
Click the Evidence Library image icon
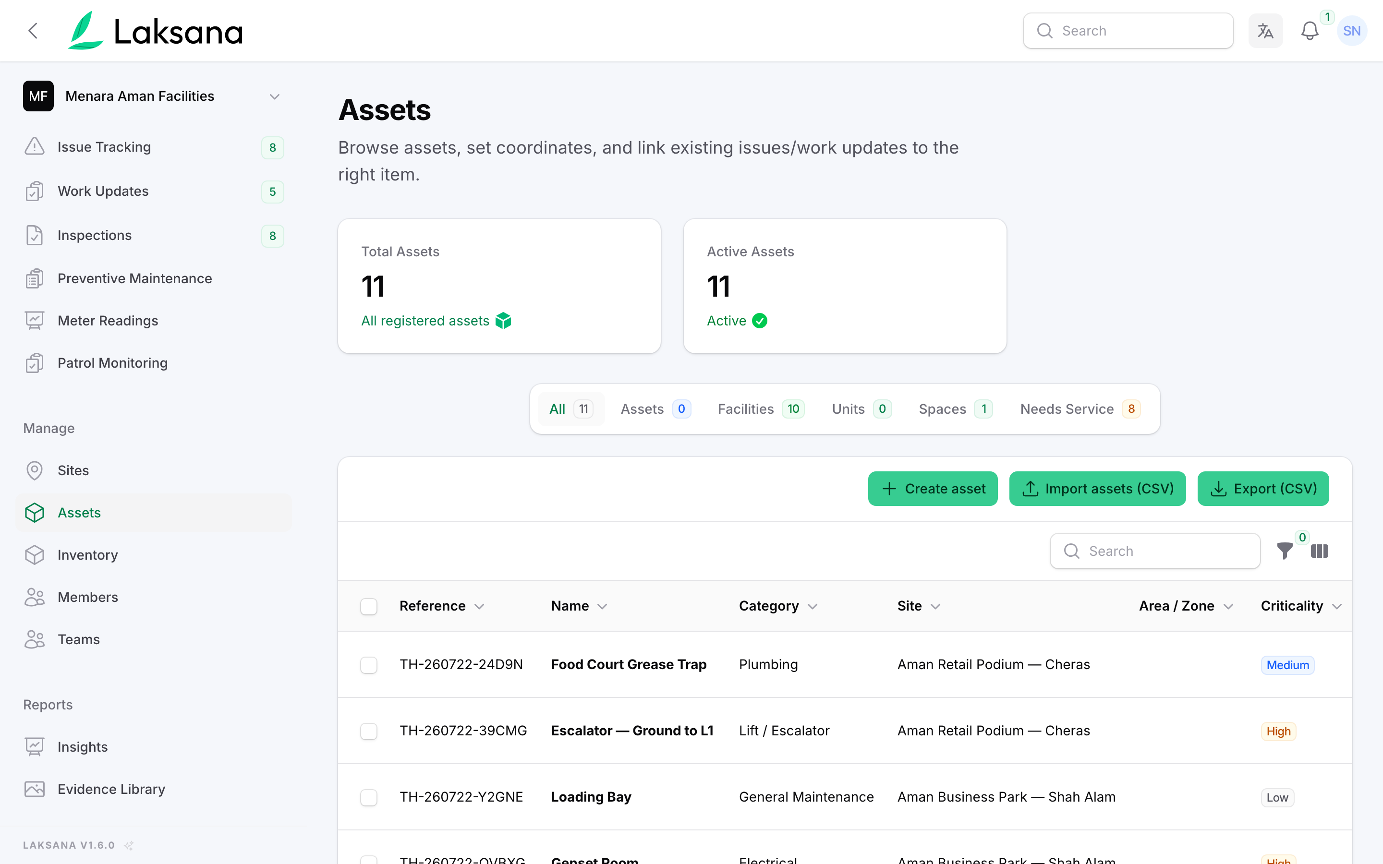[34, 789]
